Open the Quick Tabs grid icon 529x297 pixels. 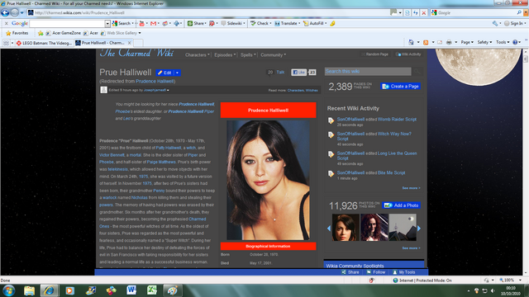click(6, 43)
